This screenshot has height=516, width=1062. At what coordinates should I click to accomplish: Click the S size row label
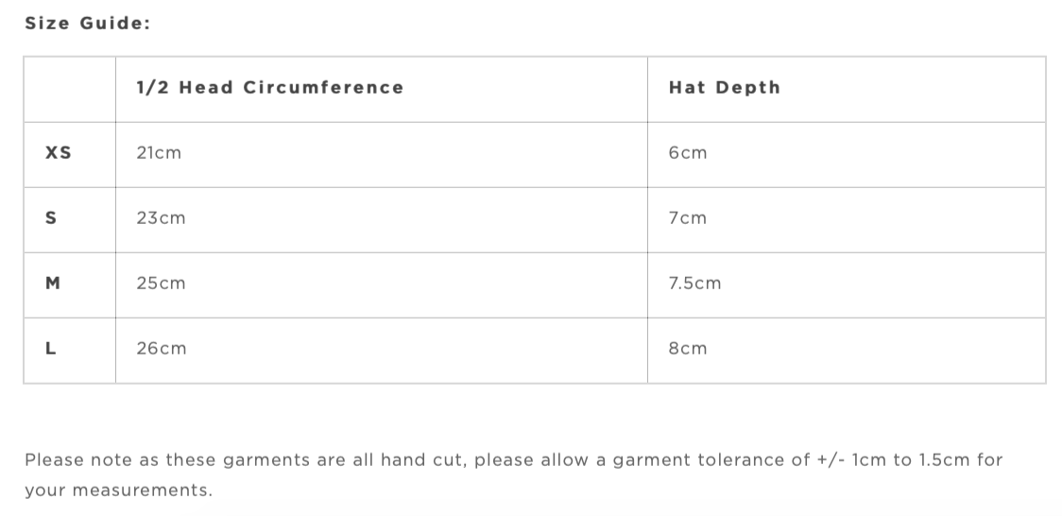[x=51, y=218]
